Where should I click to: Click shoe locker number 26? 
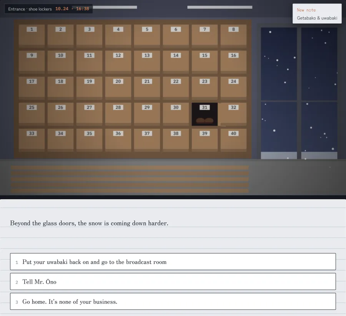[60, 114]
